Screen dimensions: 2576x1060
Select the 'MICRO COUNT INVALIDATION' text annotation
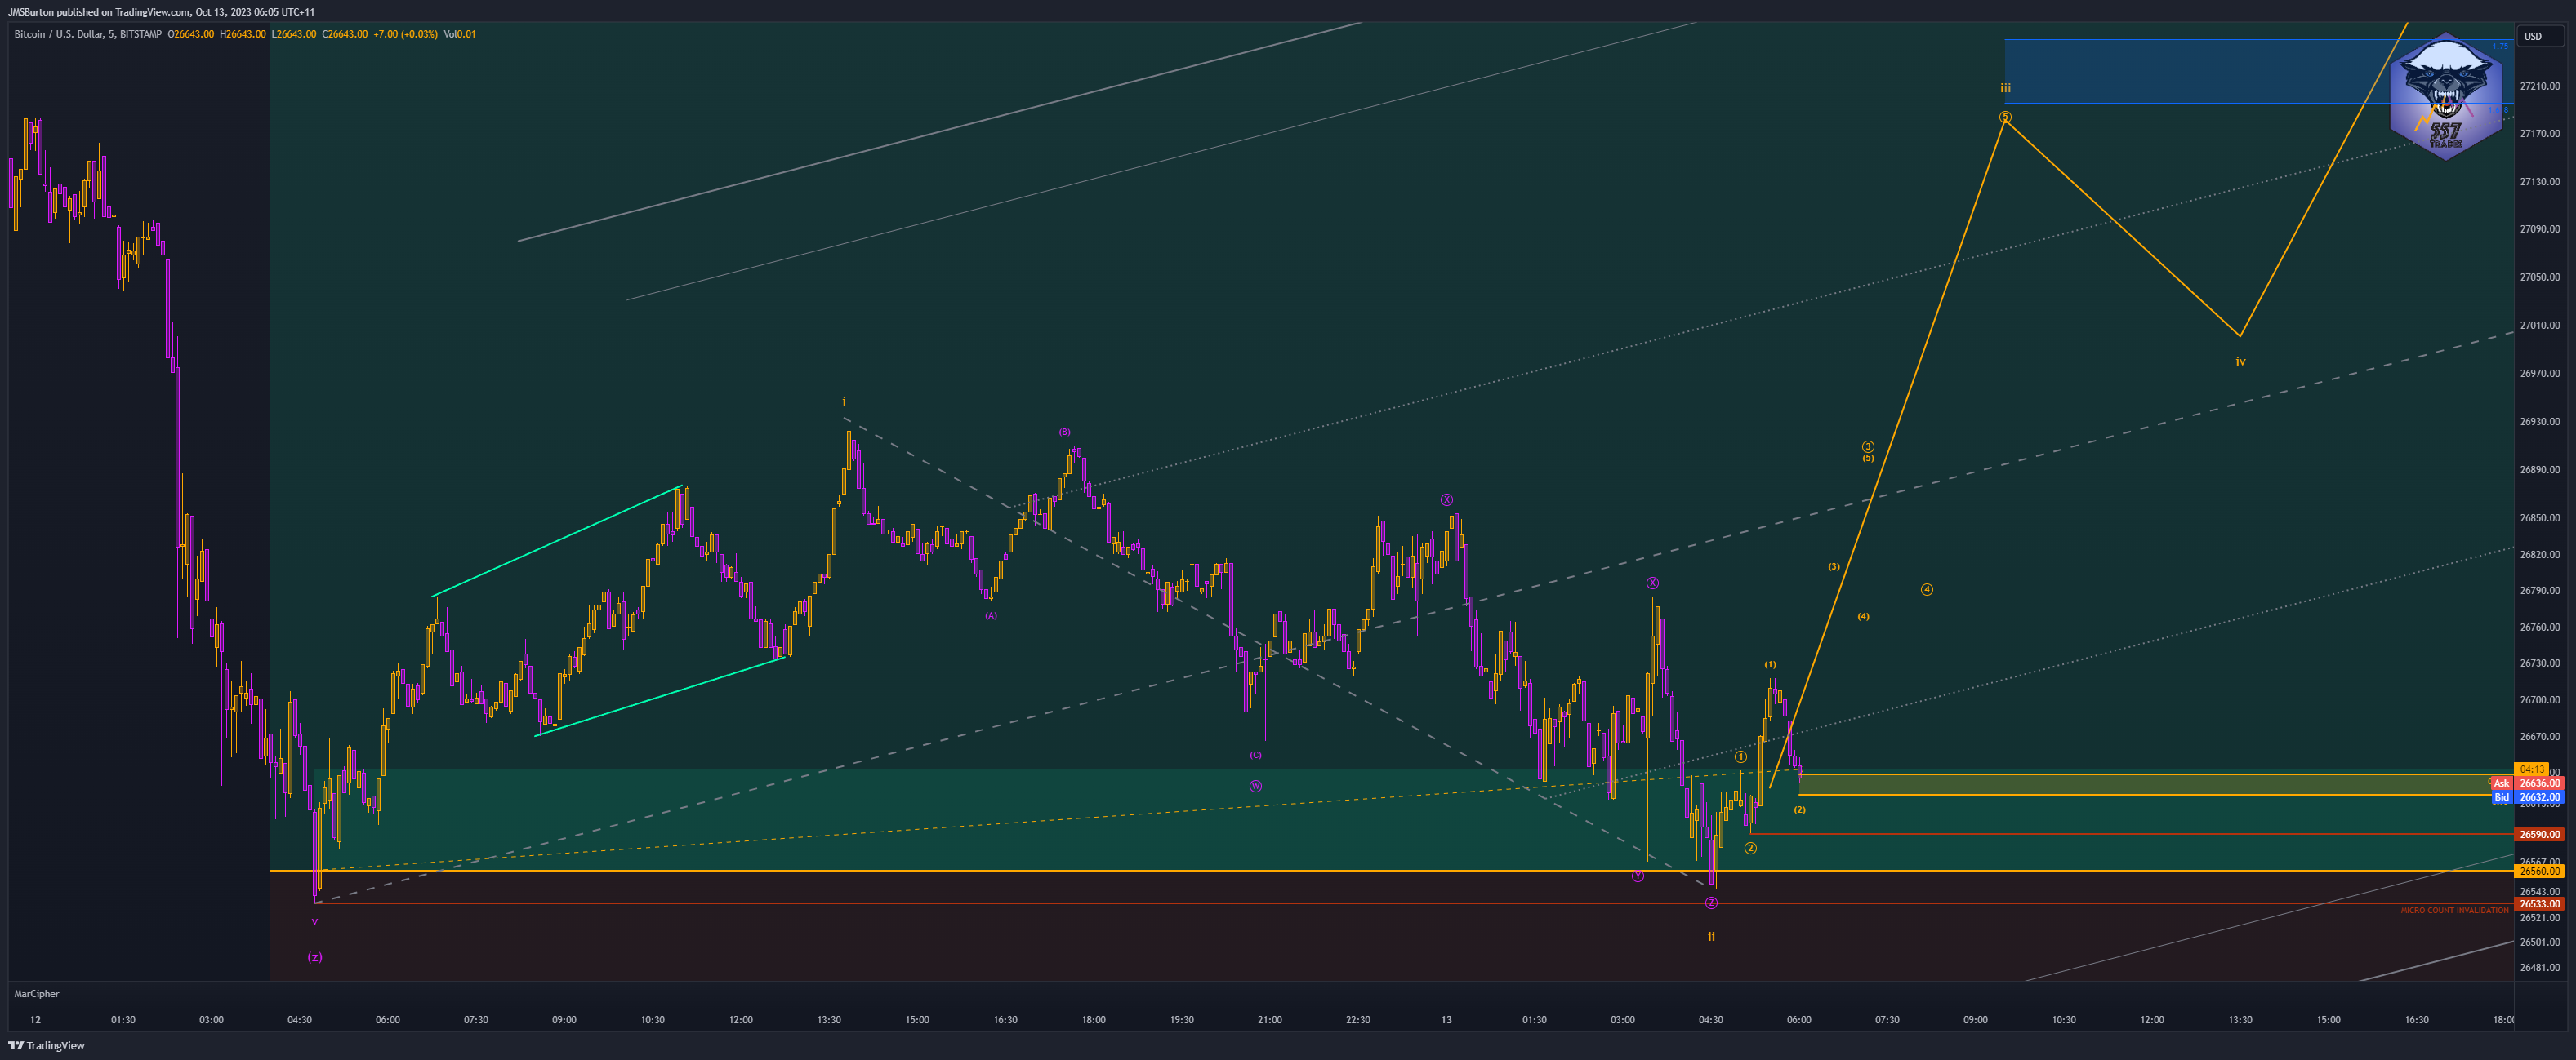2454,910
